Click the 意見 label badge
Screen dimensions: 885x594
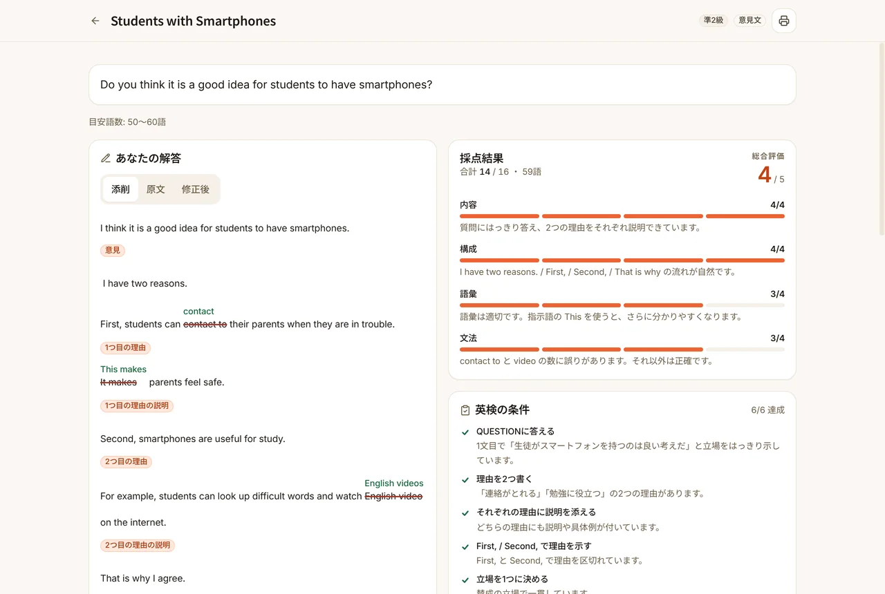[x=113, y=251]
